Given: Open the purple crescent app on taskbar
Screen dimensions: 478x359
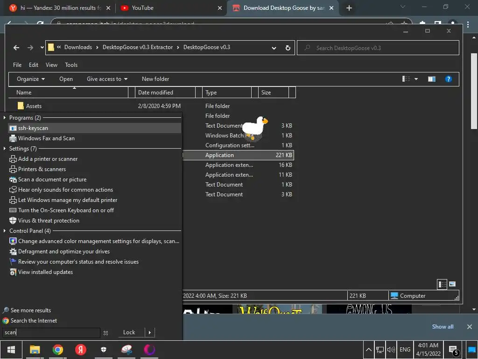Looking at the screenshot, I should [149, 350].
